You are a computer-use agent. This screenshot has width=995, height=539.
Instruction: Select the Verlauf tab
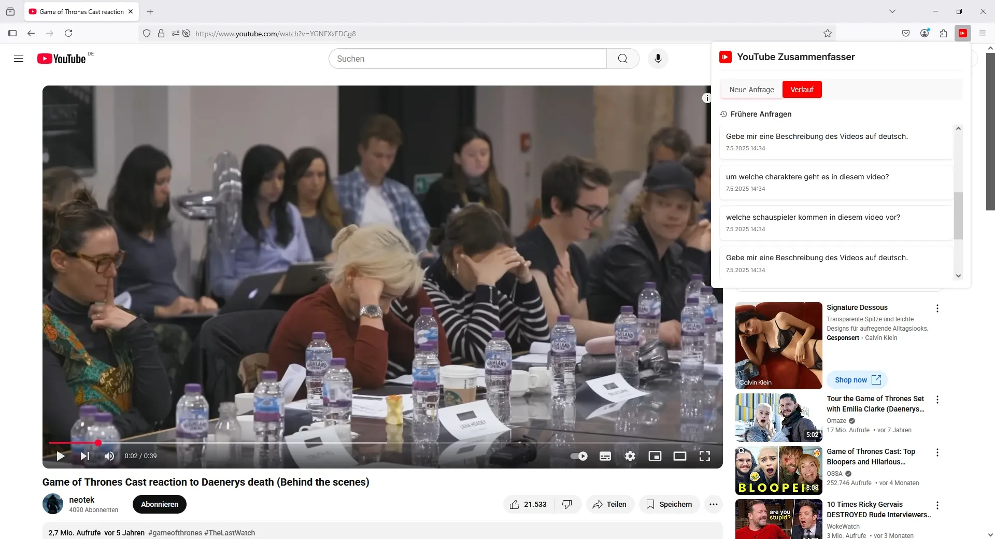coord(802,90)
